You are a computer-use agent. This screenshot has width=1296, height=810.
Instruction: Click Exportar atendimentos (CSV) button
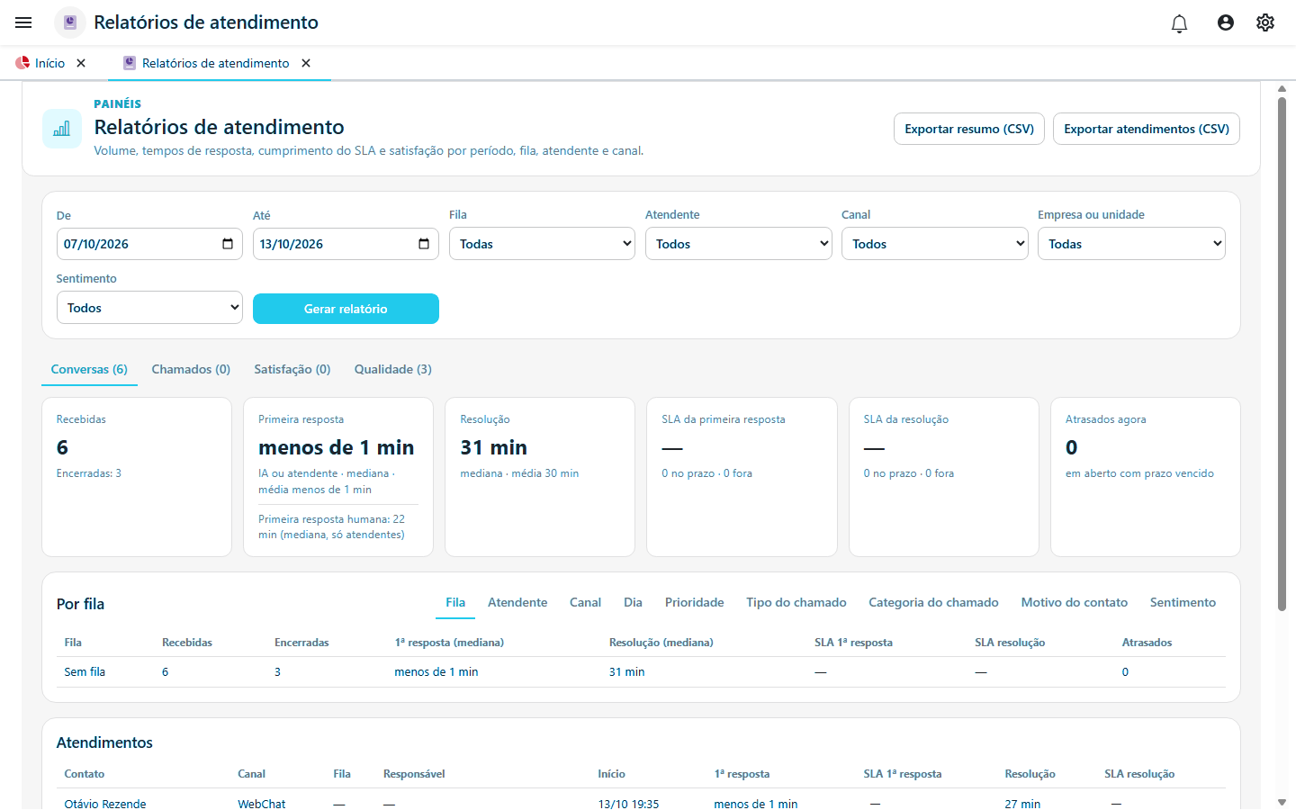tap(1147, 129)
